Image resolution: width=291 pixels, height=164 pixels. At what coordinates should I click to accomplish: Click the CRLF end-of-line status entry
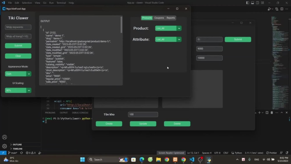(x=226, y=153)
